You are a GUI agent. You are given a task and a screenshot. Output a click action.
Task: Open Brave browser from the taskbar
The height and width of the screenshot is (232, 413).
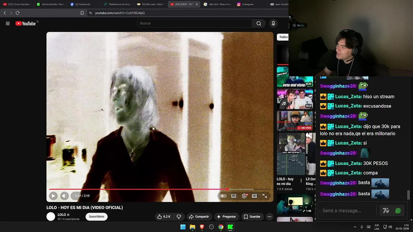[202, 227]
